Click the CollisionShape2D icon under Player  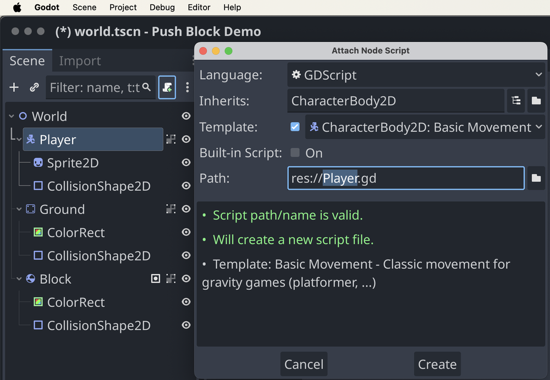(x=38, y=186)
